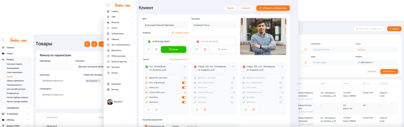Toggle Шлагбаум in rightmost plot card
404x127 pixels.
click(x=281, y=98)
